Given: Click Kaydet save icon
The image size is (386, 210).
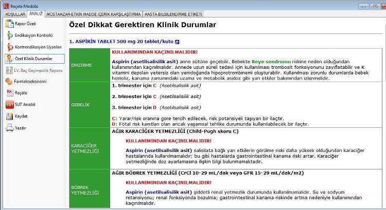Looking at the screenshot, I should [10, 116].
